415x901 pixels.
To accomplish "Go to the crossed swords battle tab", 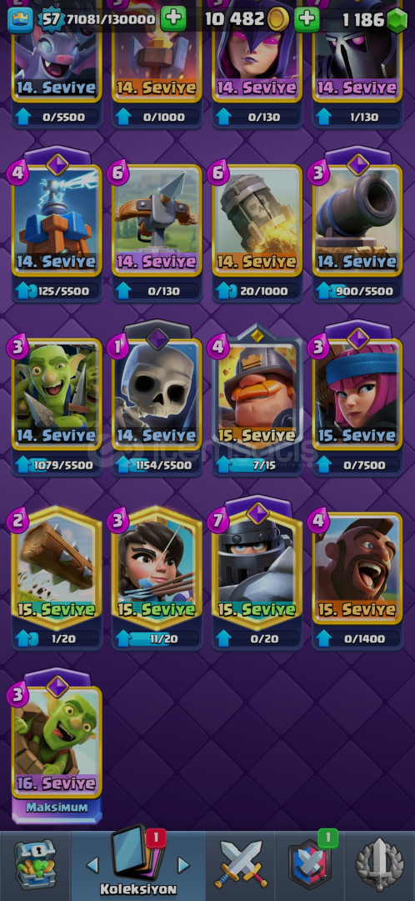I will tap(241, 863).
